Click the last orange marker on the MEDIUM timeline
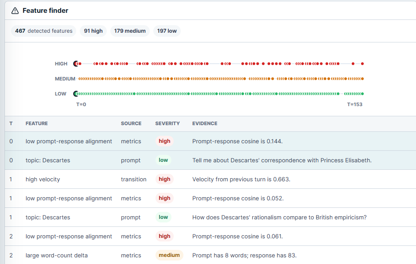Screen dimensions: 416x264 tap(362, 79)
